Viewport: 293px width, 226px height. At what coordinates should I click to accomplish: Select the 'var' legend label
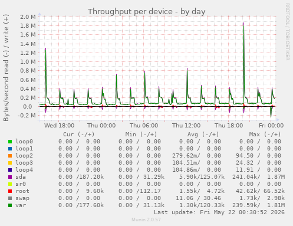click(x=21, y=205)
